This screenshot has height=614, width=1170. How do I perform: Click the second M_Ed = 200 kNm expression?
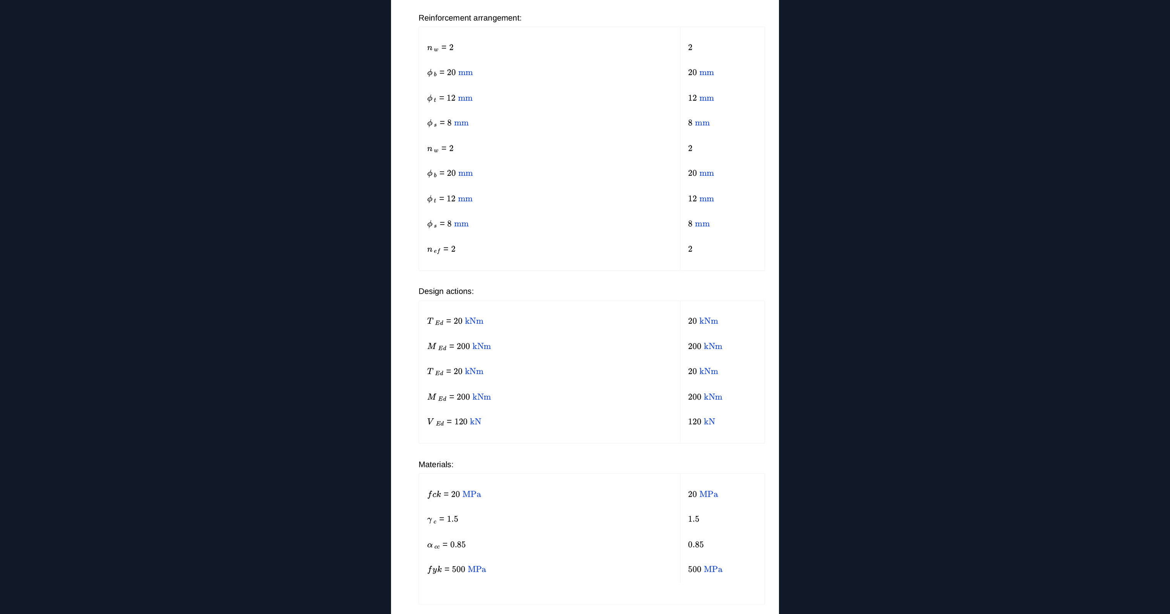(459, 397)
